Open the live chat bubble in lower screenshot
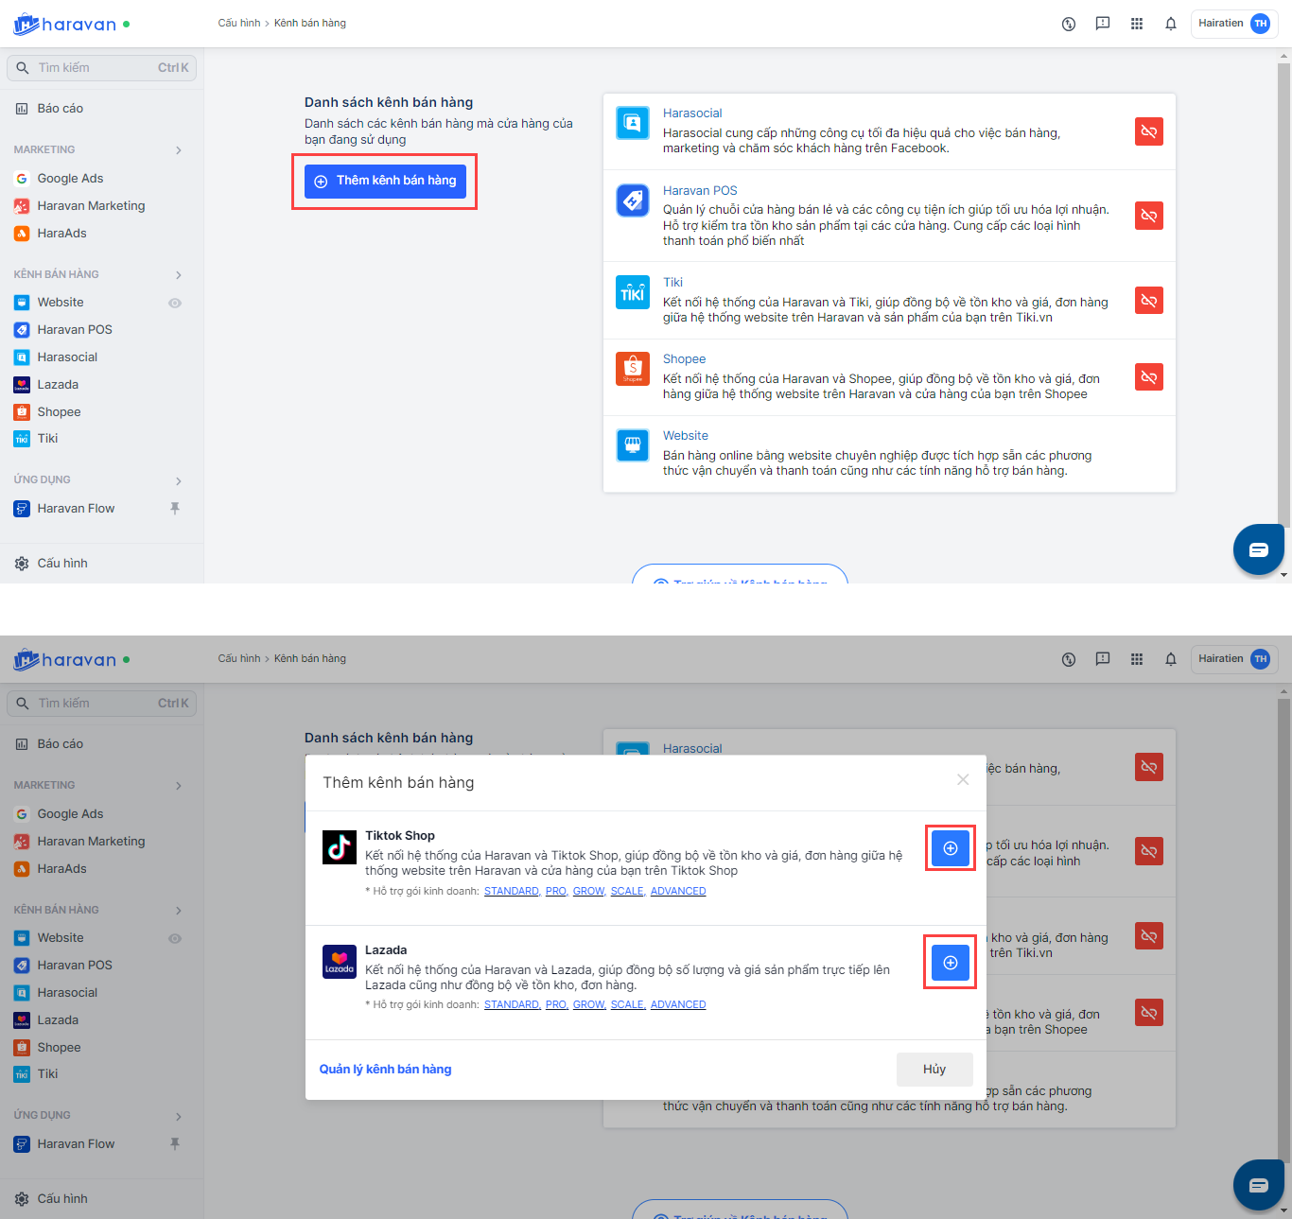Viewport: 1292px width, 1219px height. point(1259,1185)
